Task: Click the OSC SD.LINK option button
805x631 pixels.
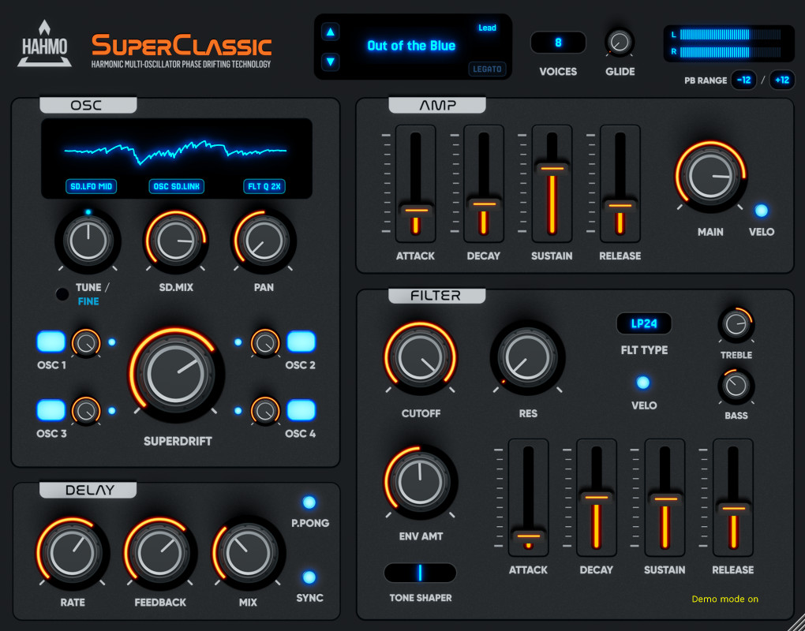Action: (177, 187)
